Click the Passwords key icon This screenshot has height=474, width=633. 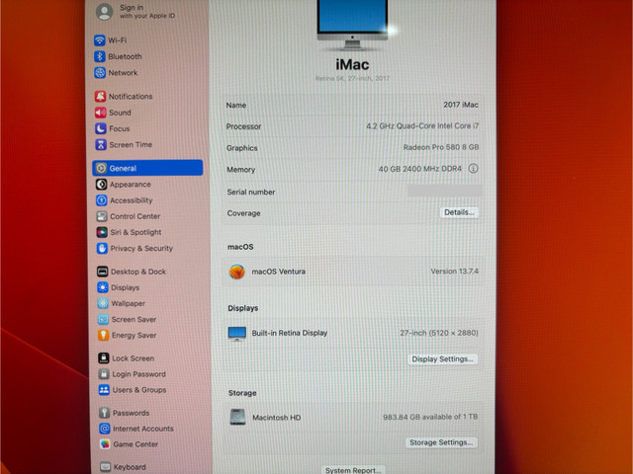pos(105,413)
